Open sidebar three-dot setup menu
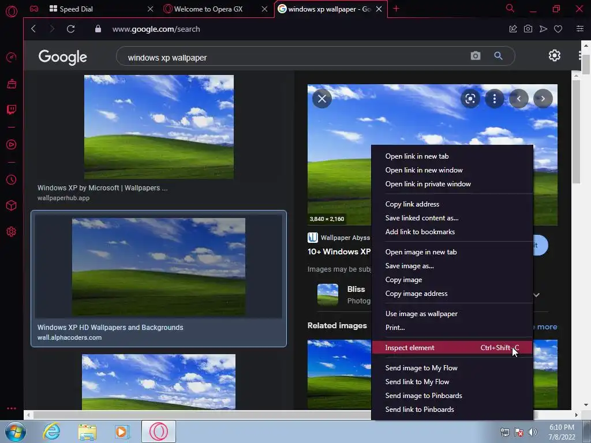 12,408
